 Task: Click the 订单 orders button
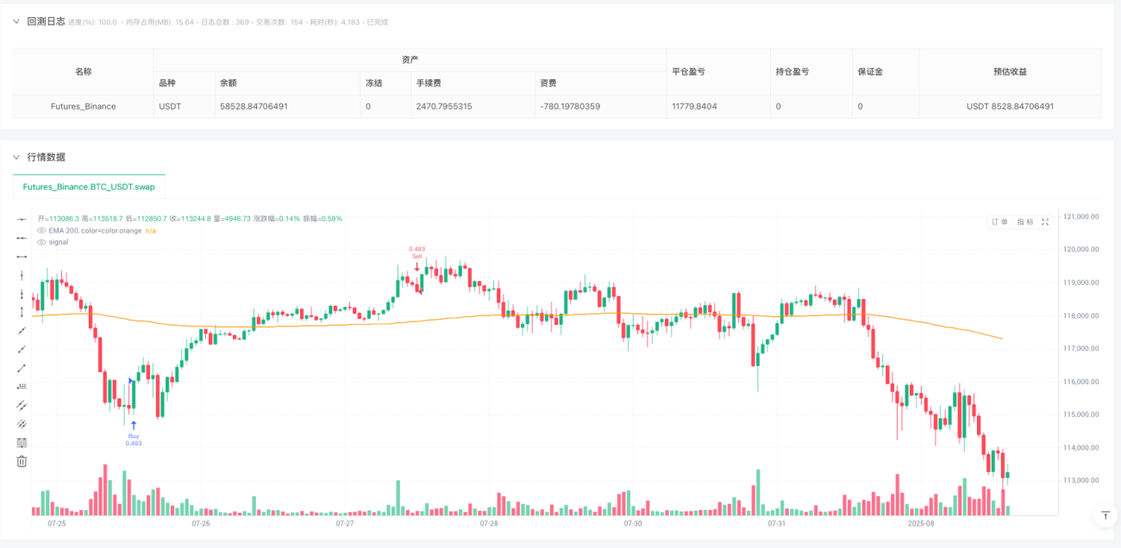pos(1000,221)
